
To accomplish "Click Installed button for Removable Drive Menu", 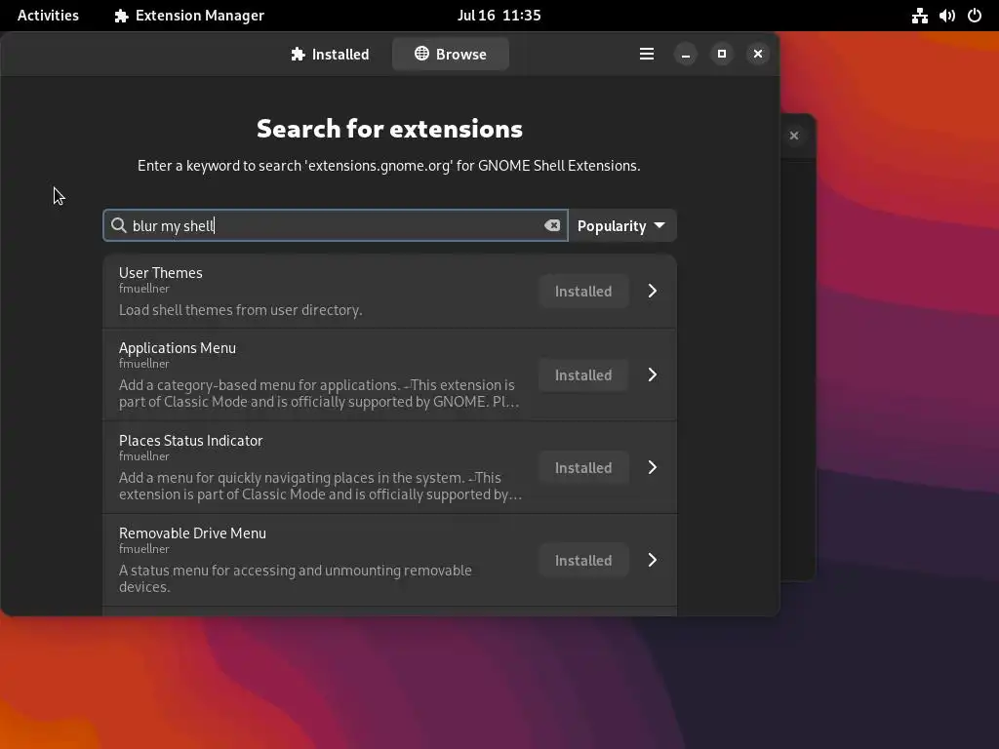I will [583, 561].
